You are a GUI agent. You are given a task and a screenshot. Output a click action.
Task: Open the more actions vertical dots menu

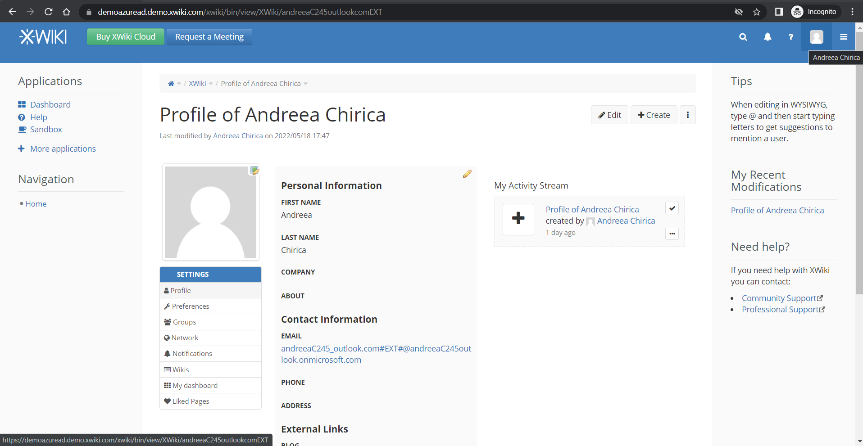pos(687,115)
